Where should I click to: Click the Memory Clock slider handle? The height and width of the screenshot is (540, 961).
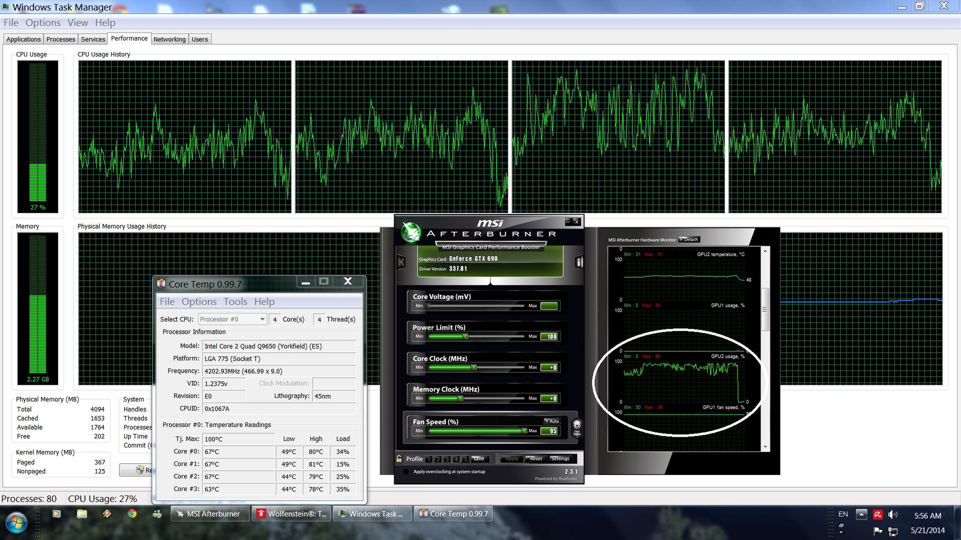click(460, 398)
